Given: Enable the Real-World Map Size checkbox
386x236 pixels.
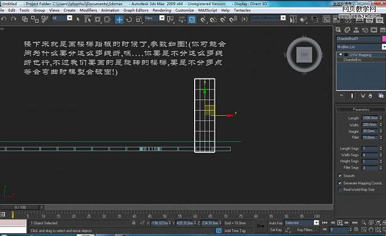Looking at the screenshot, I should (x=340, y=189).
